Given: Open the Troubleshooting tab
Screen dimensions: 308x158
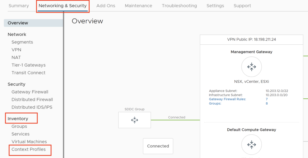Looking at the screenshot, I should click(179, 6).
